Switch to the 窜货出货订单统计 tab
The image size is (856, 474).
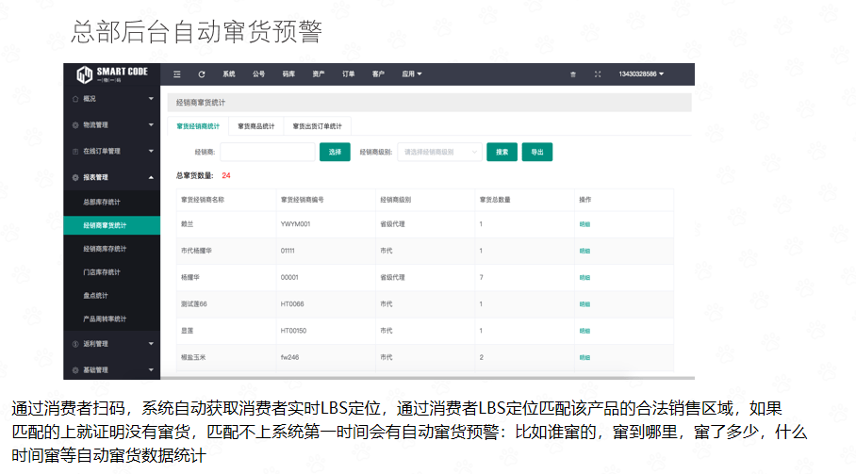pyautogui.click(x=317, y=125)
